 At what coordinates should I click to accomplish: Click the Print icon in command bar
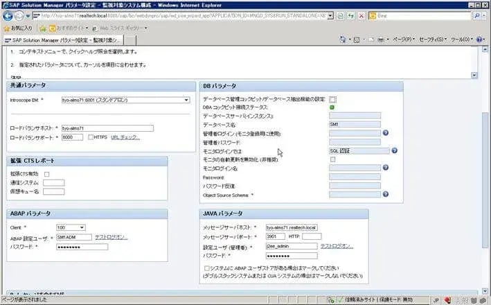[381, 40]
